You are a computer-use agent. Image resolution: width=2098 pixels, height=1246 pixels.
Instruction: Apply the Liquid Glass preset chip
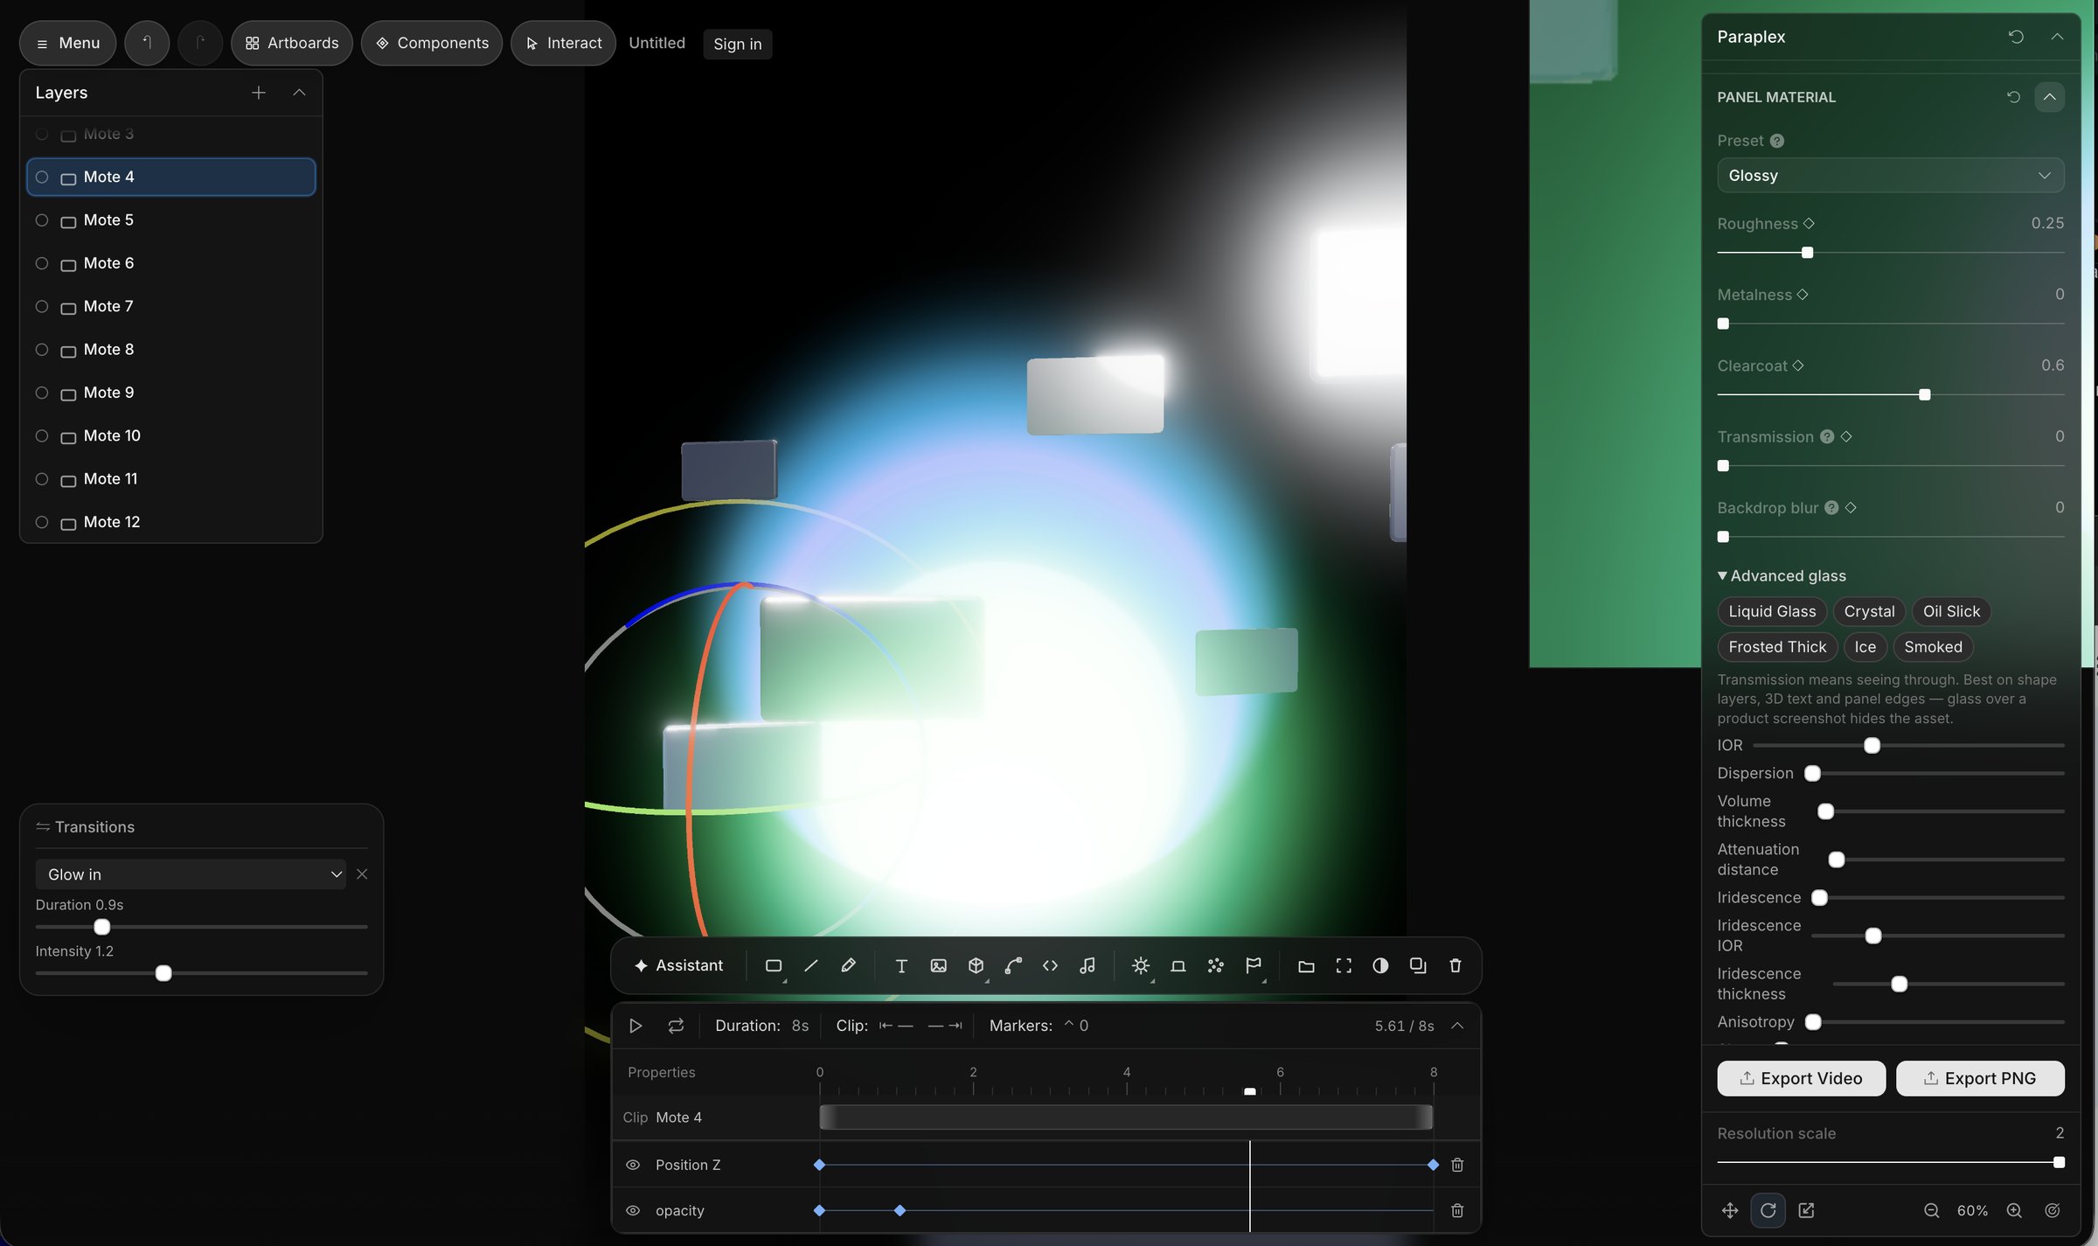[x=1772, y=611]
